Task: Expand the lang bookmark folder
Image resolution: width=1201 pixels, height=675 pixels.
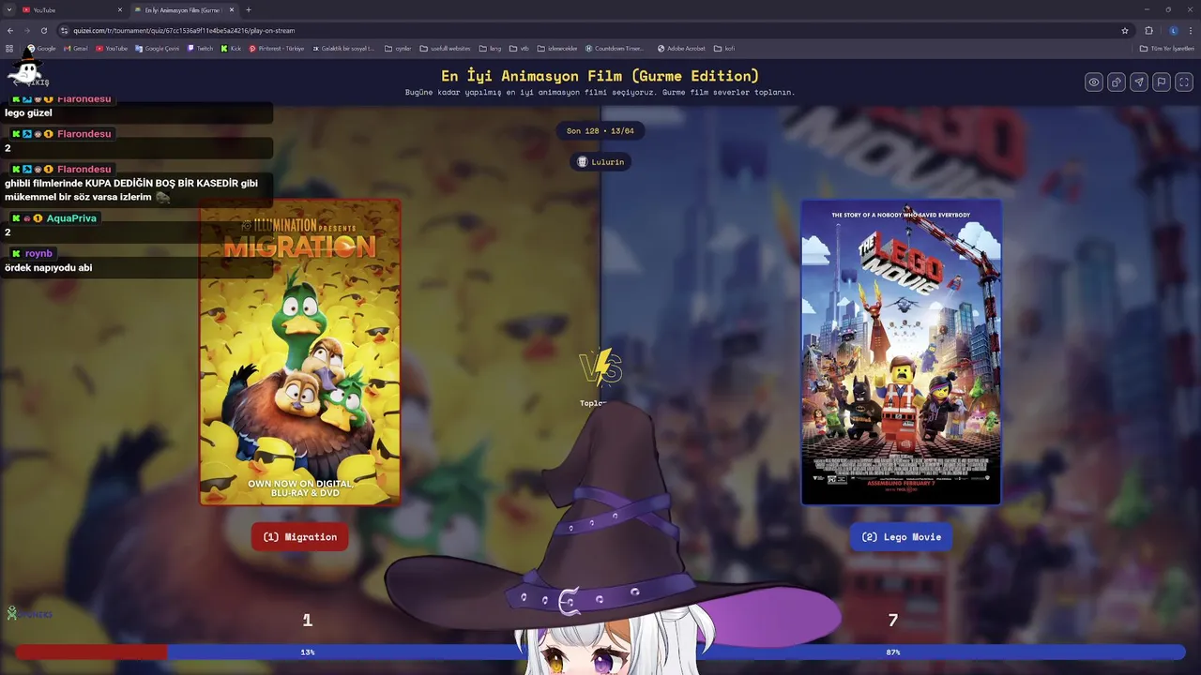Action: [x=490, y=48]
